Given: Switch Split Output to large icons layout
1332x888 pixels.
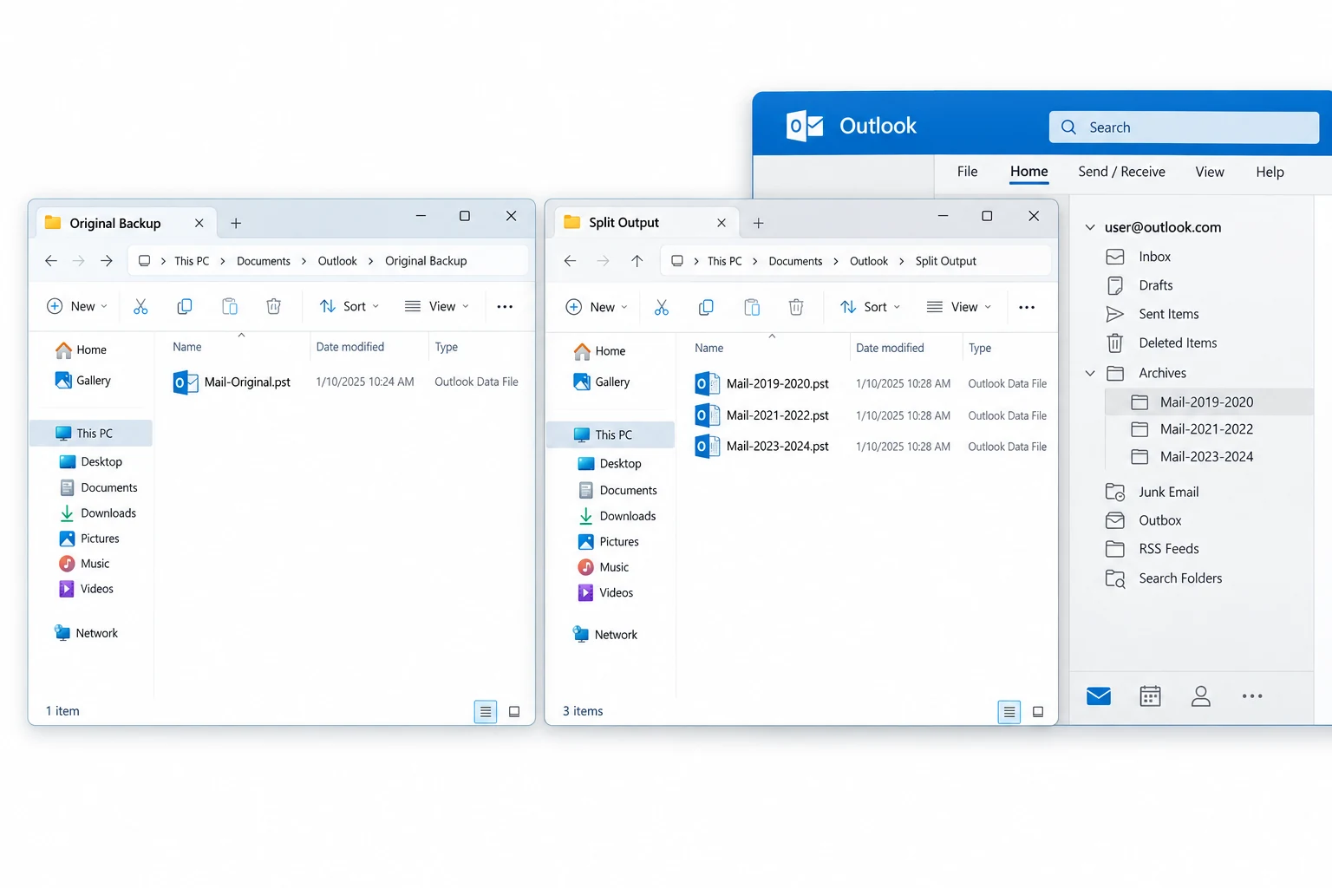Looking at the screenshot, I should click(x=1038, y=712).
